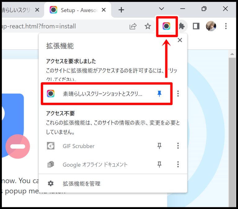Pin the GIF Scrubber extension
Screen dimensions: 238x209
click(159, 146)
